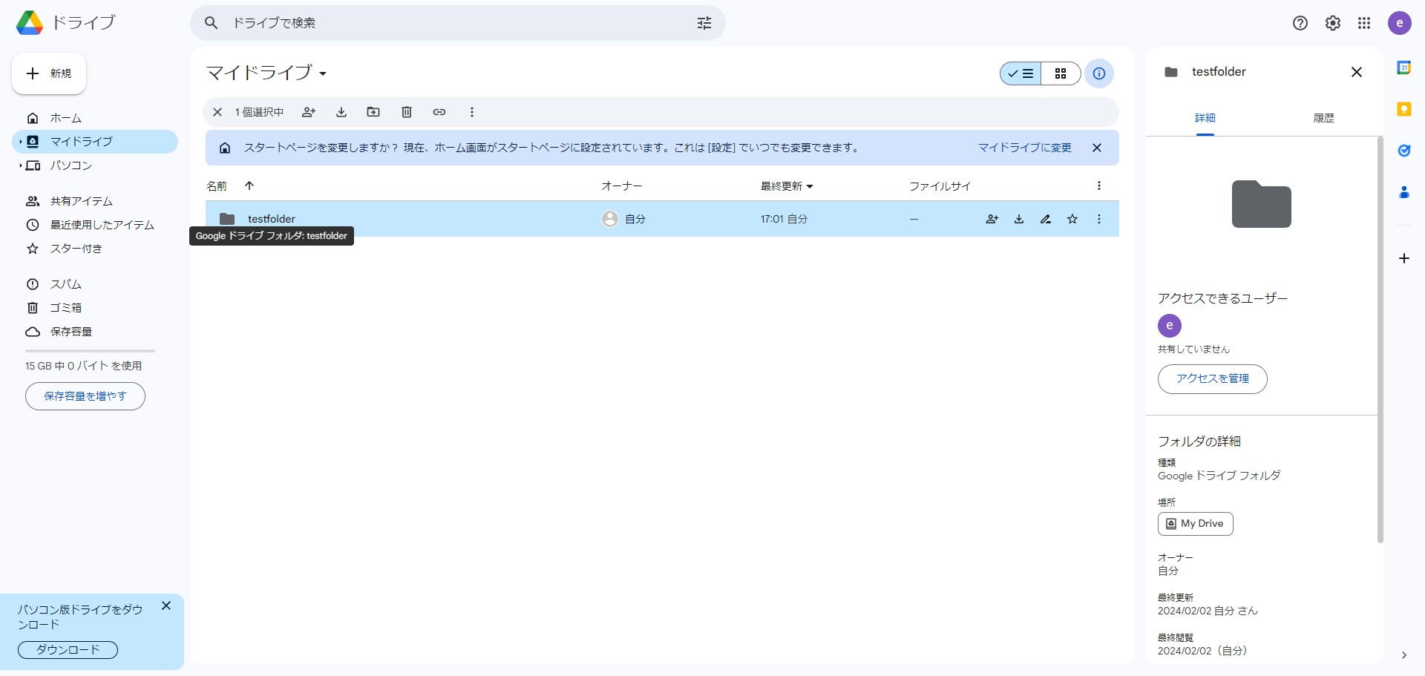The image size is (1425, 676).
Task: Click the 新規 button
Action: tap(49, 73)
